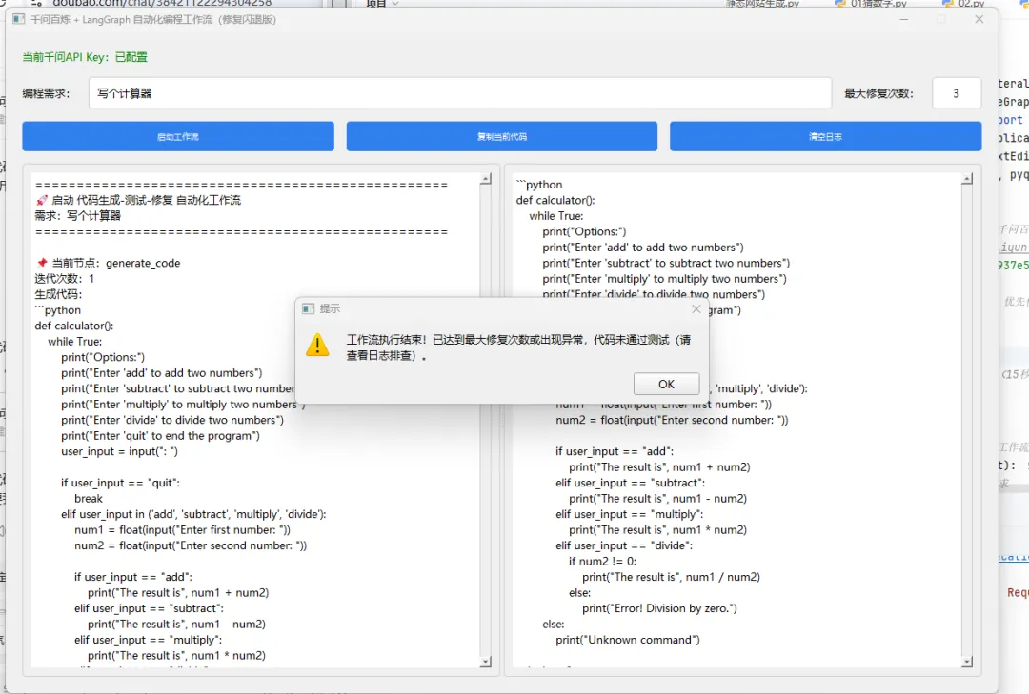Click def calculator(): in the right code pane
The image size is (1029, 694).
[555, 200]
